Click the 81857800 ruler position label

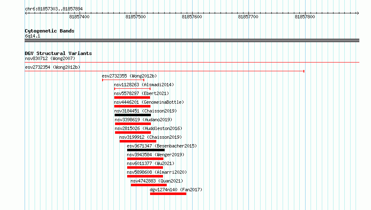(305, 17)
